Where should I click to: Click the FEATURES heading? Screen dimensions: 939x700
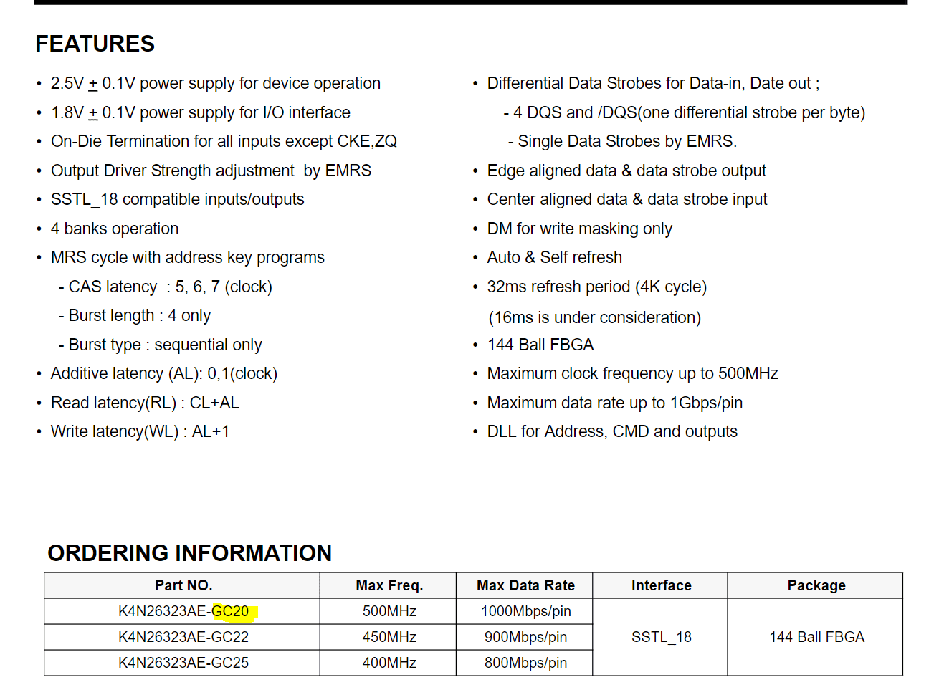pos(95,44)
